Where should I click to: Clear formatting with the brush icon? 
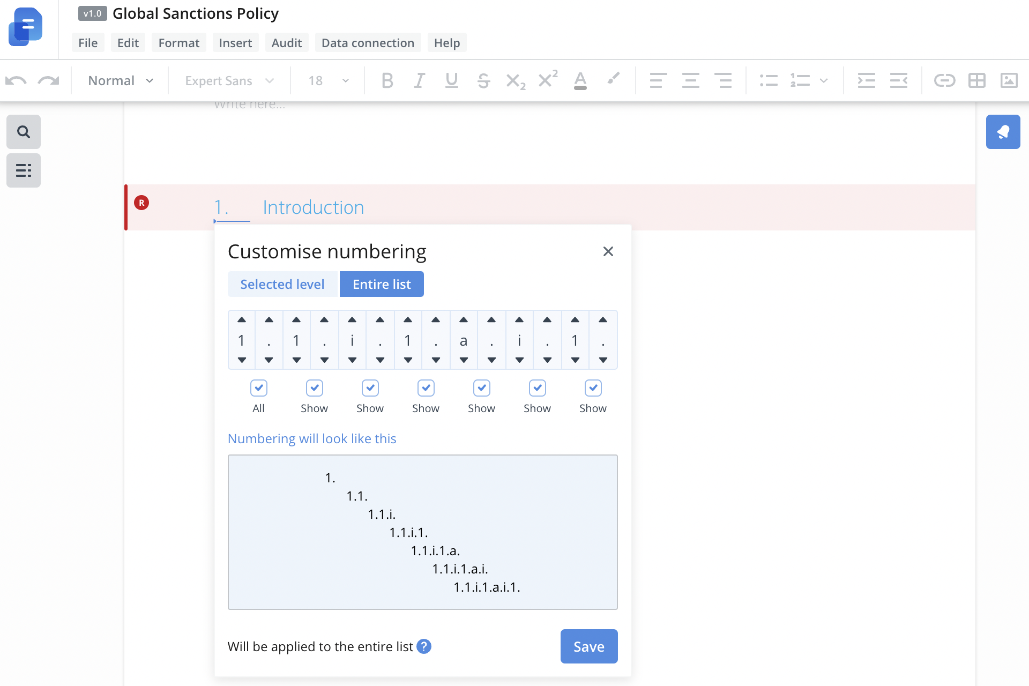[x=613, y=79]
